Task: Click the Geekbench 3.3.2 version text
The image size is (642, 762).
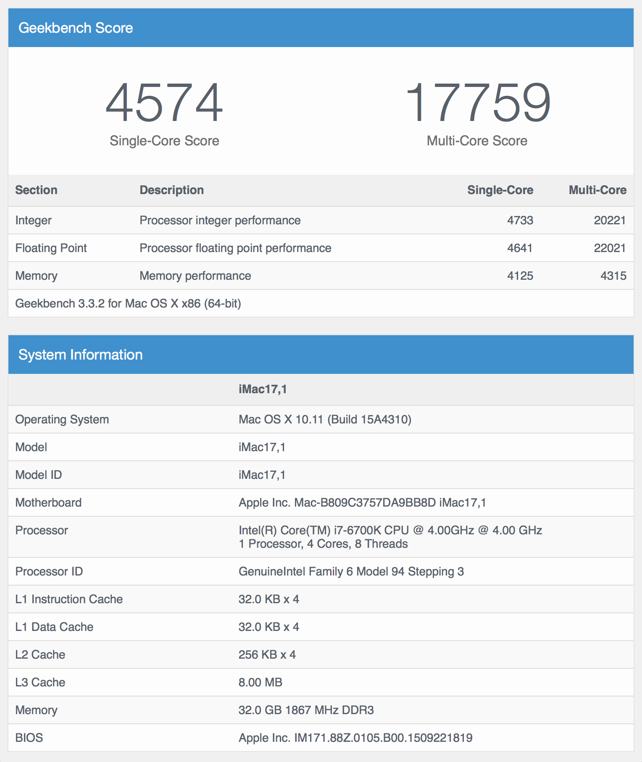Action: [128, 303]
